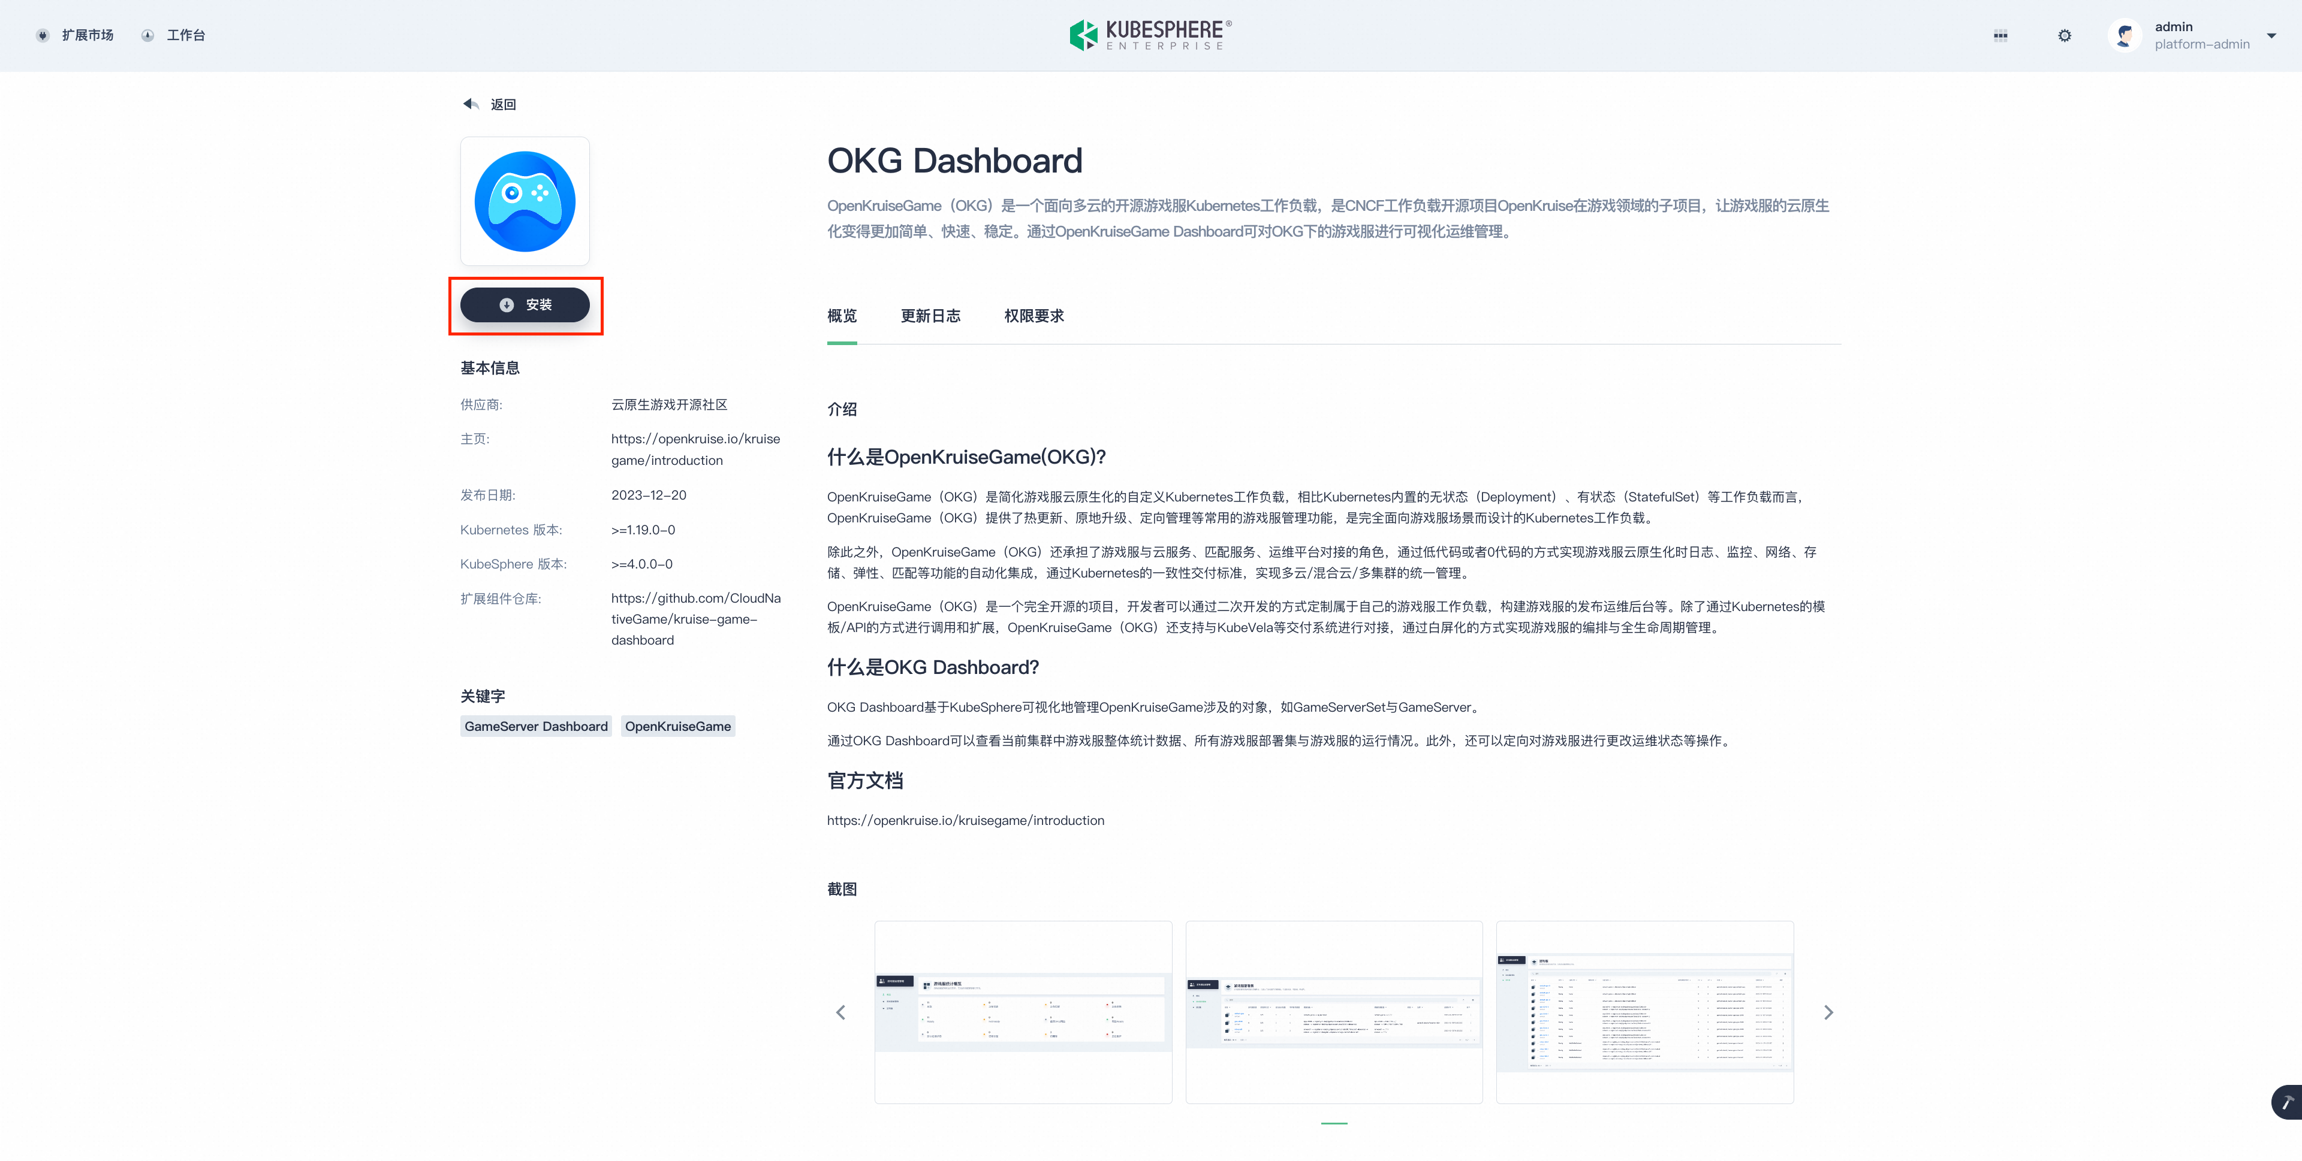The height and width of the screenshot is (1161, 2302).
Task: Click the OKG Dashboard title
Action: coord(954,161)
